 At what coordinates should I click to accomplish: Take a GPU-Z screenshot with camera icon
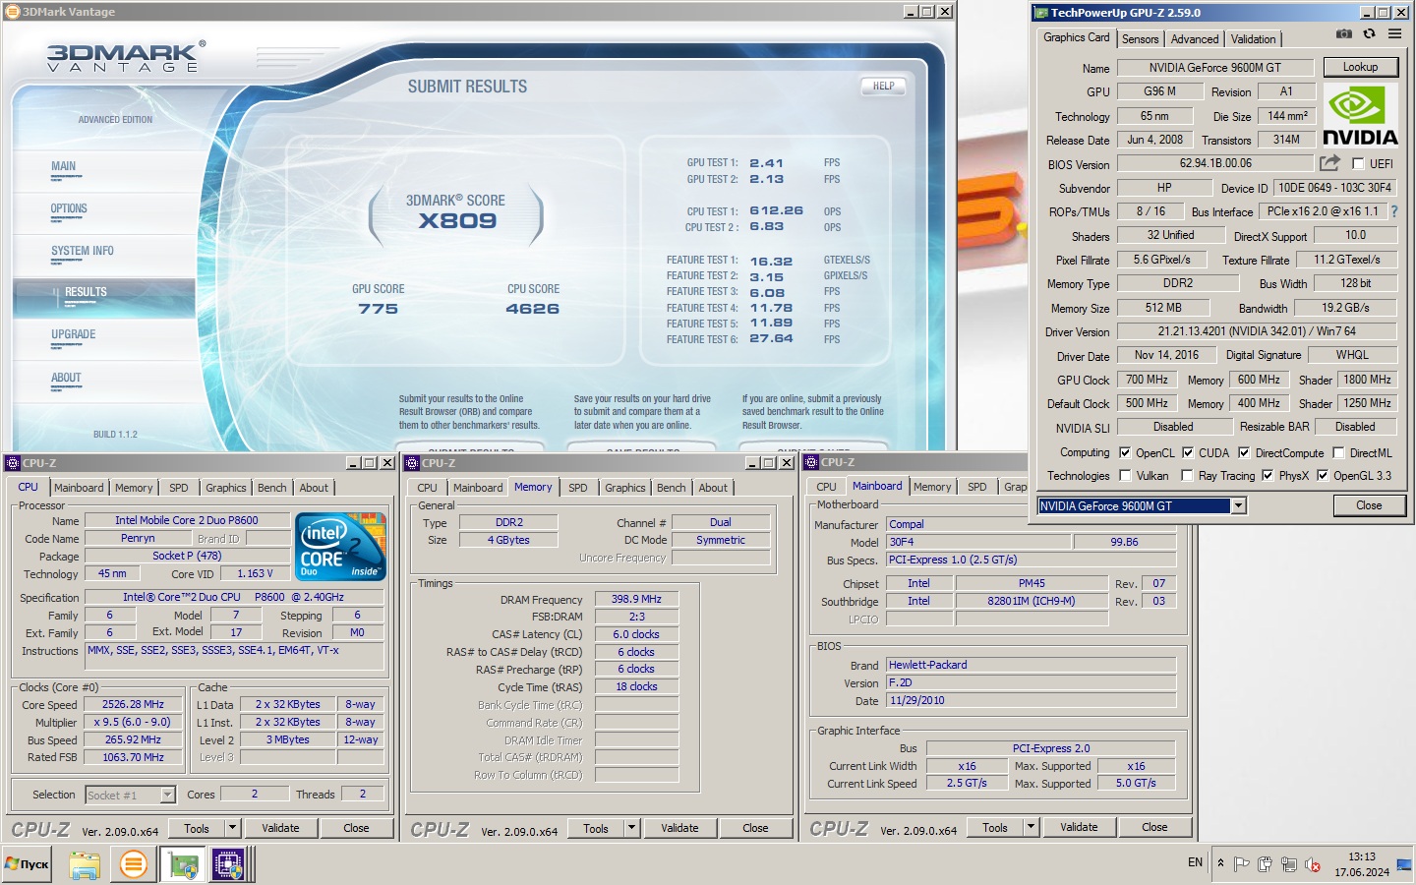tap(1343, 33)
